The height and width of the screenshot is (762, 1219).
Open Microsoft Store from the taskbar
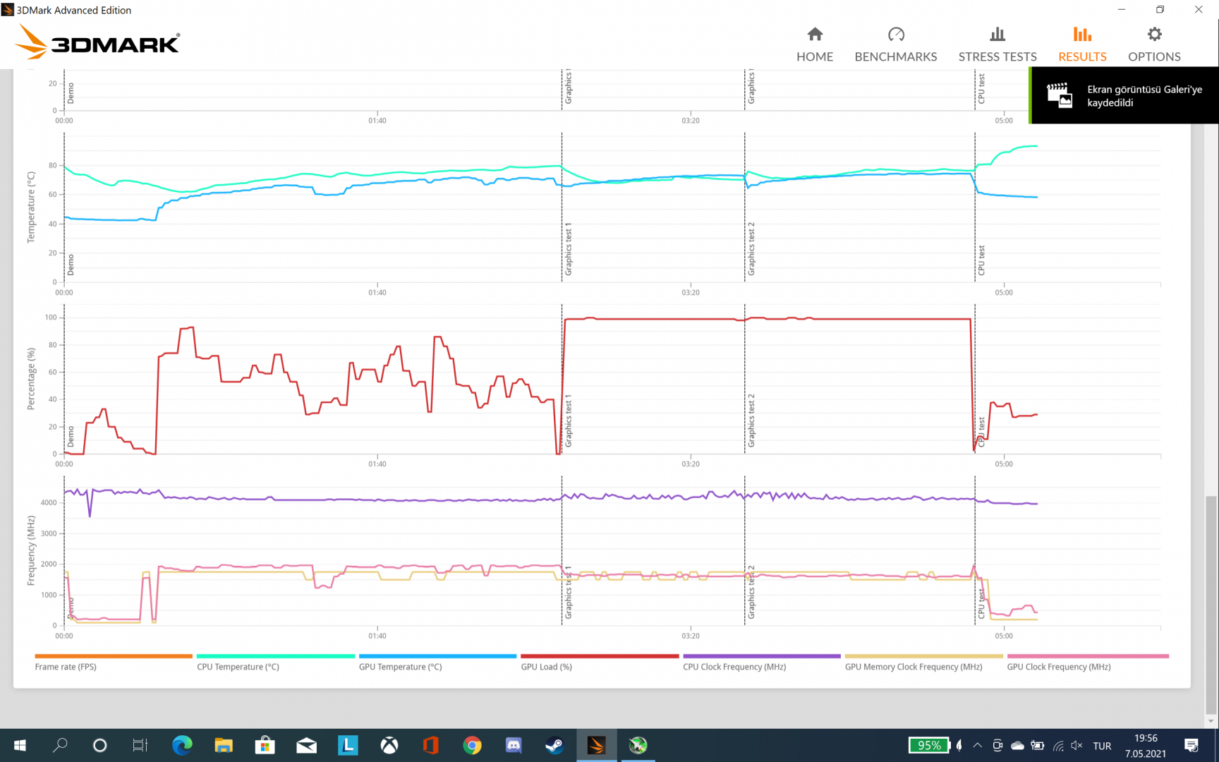click(265, 745)
